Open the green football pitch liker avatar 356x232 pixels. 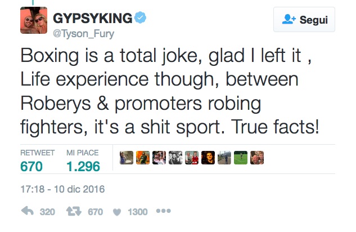click(x=240, y=158)
